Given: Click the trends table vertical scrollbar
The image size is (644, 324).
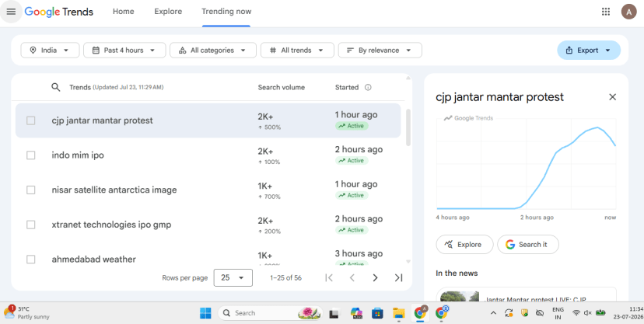Looking at the screenshot, I should pos(408,127).
